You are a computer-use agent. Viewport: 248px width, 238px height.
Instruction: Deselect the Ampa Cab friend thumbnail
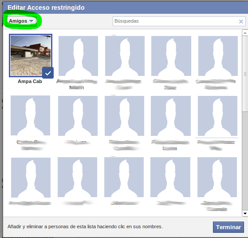coord(31,56)
